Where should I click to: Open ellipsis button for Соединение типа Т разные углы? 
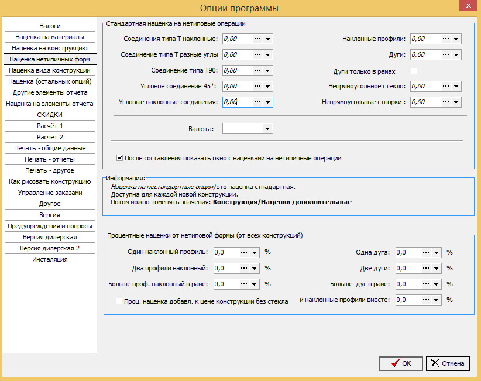(x=257, y=55)
